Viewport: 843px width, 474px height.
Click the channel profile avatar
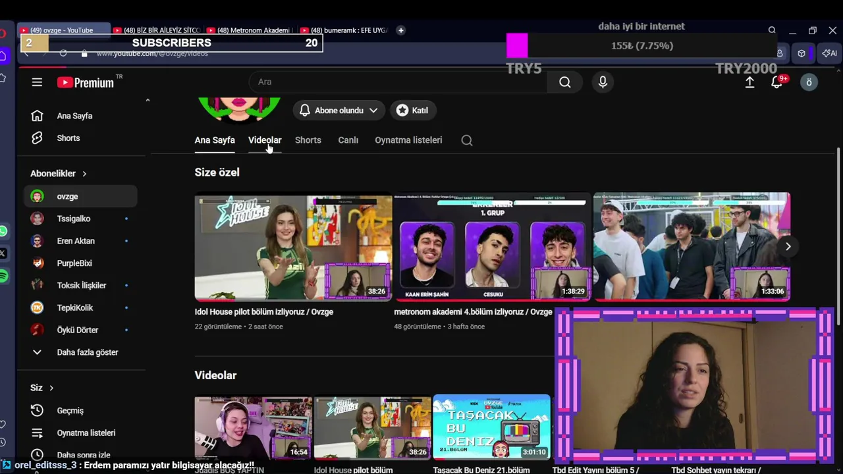[x=239, y=109]
